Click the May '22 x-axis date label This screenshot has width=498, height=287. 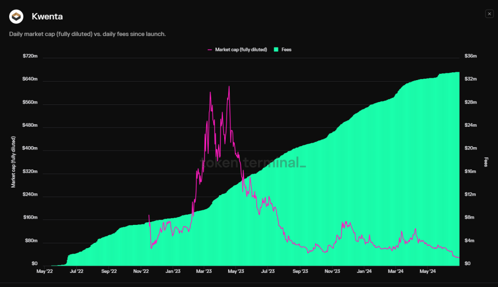coord(44,271)
